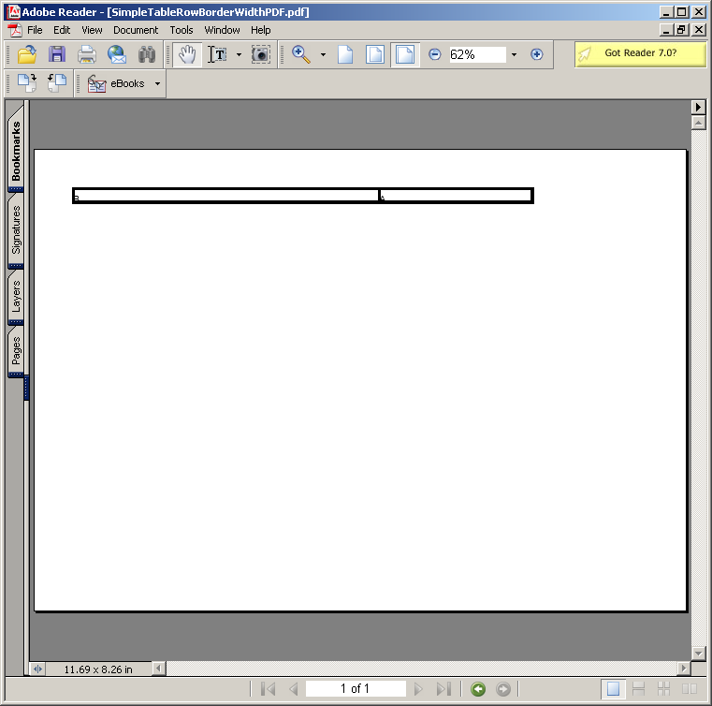Set Fit Width page view
Screen dimensions: 712x706
[404, 54]
